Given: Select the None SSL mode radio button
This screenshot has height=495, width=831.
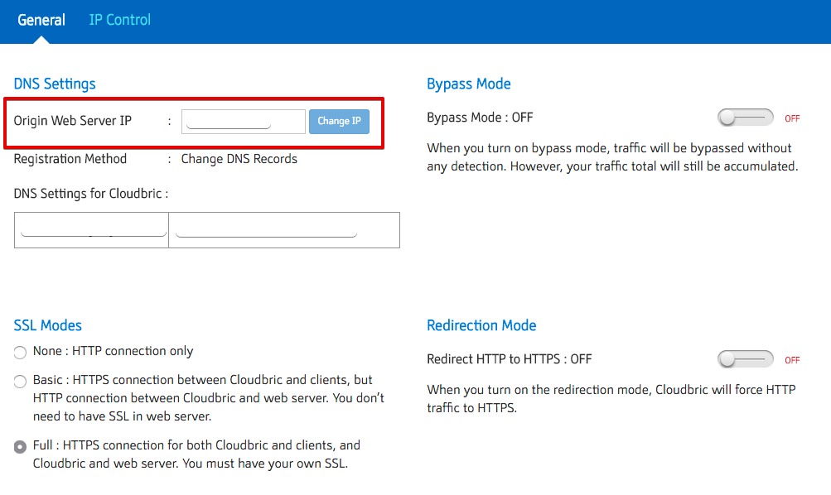Looking at the screenshot, I should click(x=21, y=353).
